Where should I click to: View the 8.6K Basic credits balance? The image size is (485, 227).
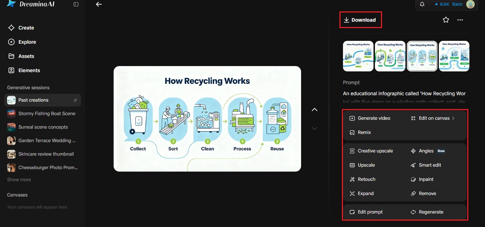point(448,4)
